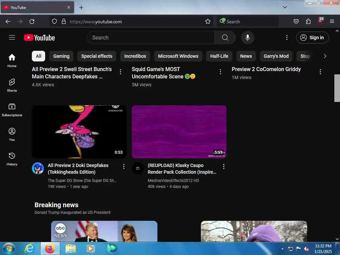Open All Preview 2 Doki Deepfakes title

[78, 168]
